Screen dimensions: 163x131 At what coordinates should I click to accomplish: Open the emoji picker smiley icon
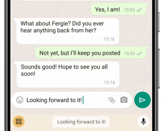[x=20, y=100]
